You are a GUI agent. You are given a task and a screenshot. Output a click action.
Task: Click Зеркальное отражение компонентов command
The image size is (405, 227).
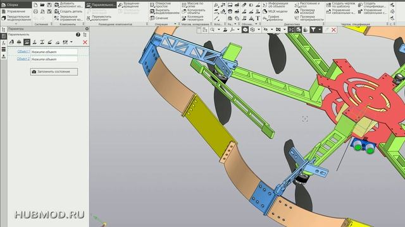(x=68, y=18)
